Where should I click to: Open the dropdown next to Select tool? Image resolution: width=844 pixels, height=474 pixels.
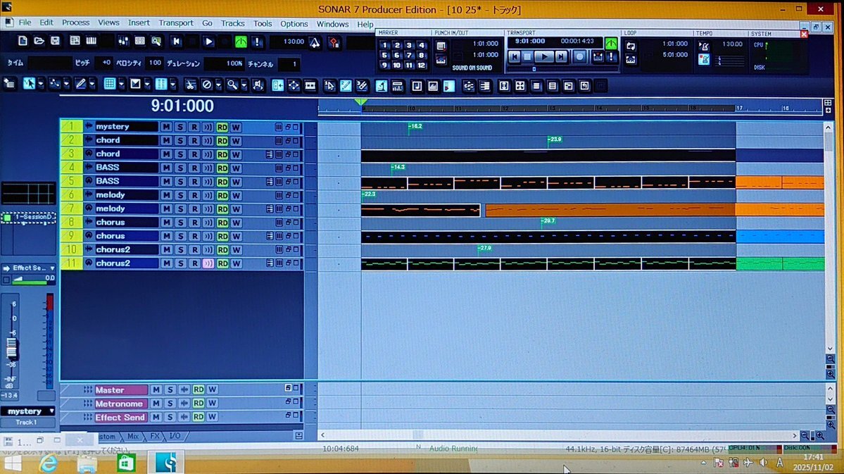[x=40, y=84]
